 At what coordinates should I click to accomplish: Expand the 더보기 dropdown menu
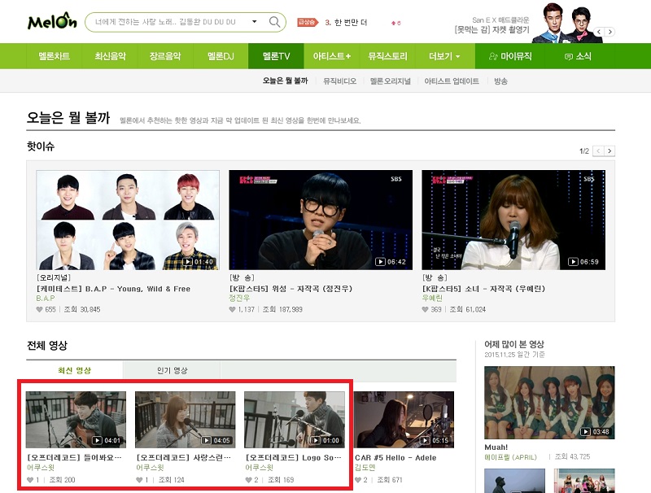pos(444,56)
